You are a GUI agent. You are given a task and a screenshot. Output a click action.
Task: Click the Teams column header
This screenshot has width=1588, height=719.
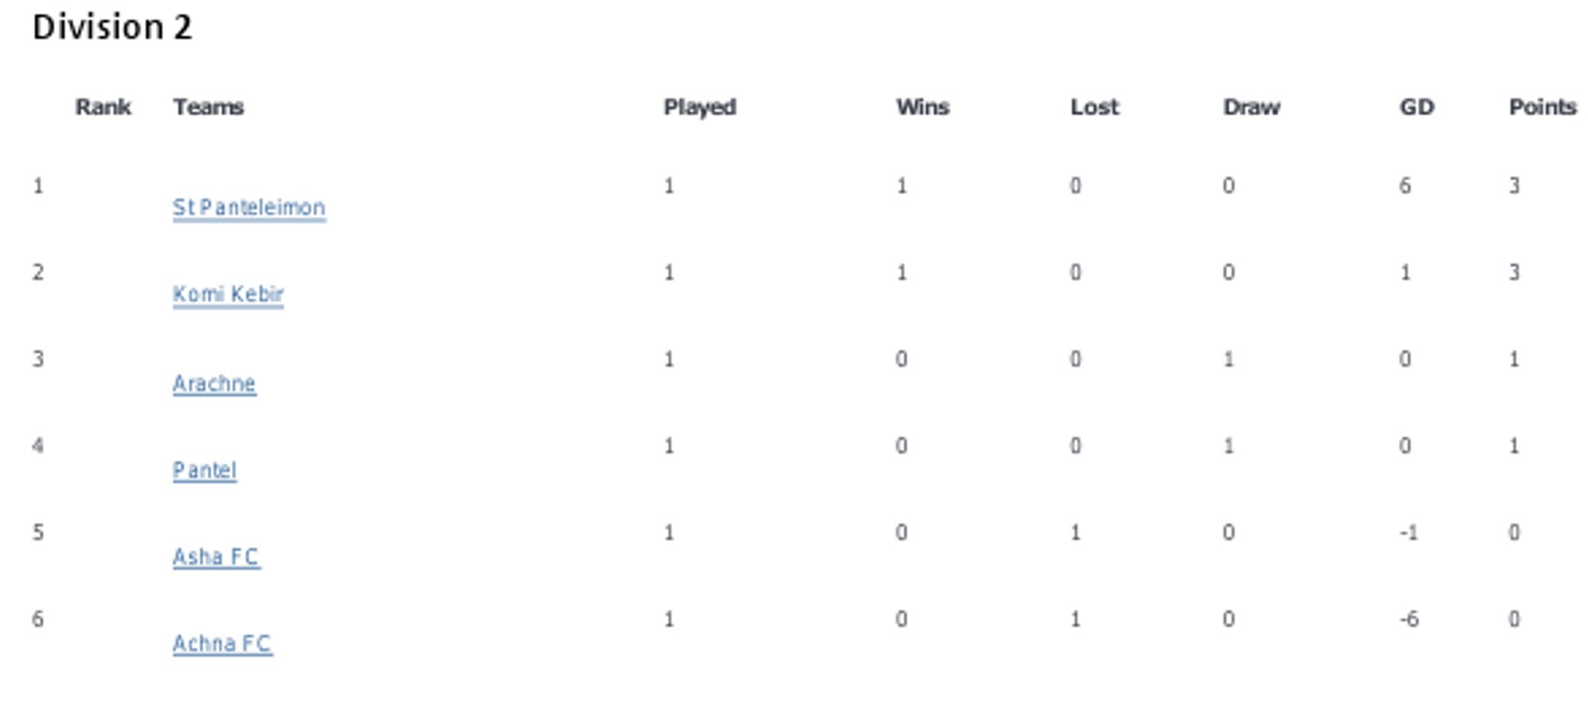click(x=209, y=107)
